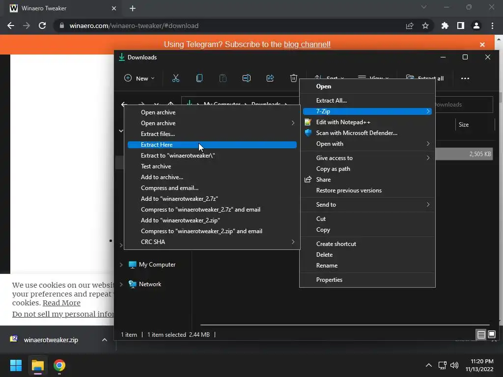Click the blog channel link in banner
The image size is (503, 377).
(x=307, y=44)
